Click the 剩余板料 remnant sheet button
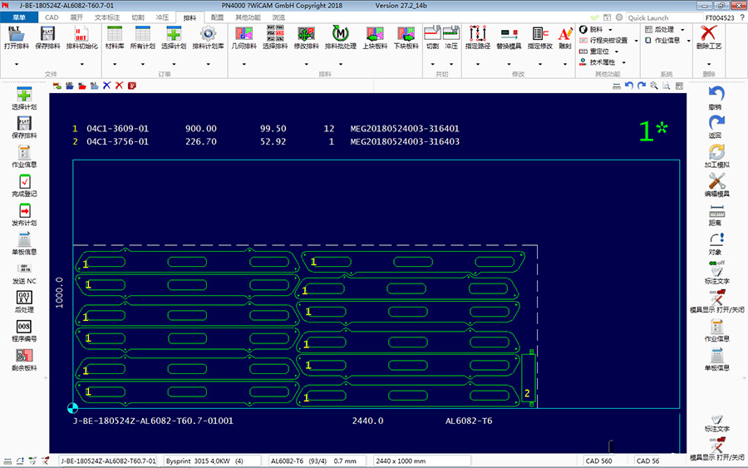The height and width of the screenshot is (468, 748). [x=24, y=356]
